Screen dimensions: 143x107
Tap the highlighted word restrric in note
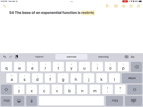click(x=88, y=13)
